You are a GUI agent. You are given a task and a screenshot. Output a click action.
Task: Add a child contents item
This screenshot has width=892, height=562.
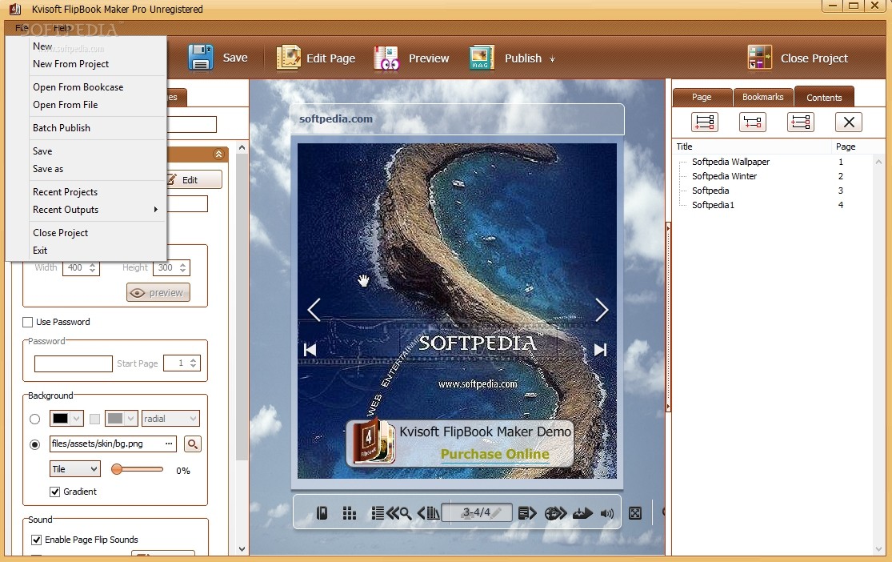pos(752,122)
